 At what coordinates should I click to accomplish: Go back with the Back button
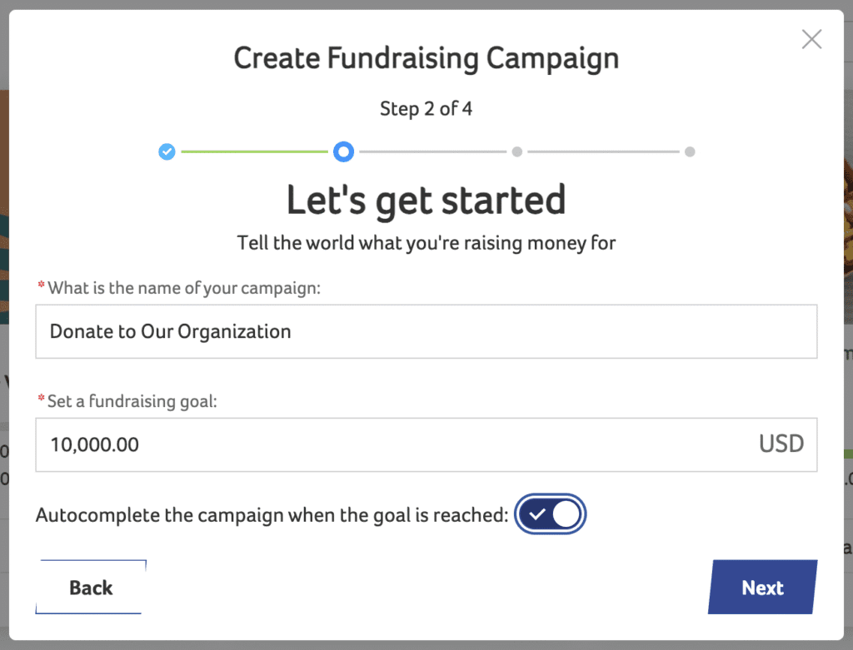coord(91,588)
